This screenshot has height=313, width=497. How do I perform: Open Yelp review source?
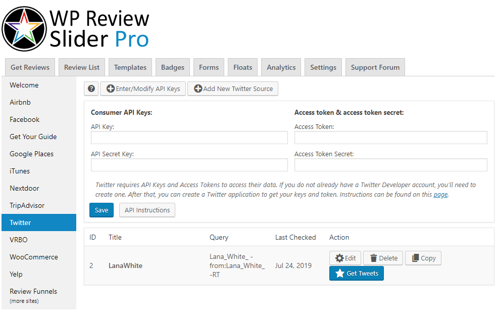point(39,274)
